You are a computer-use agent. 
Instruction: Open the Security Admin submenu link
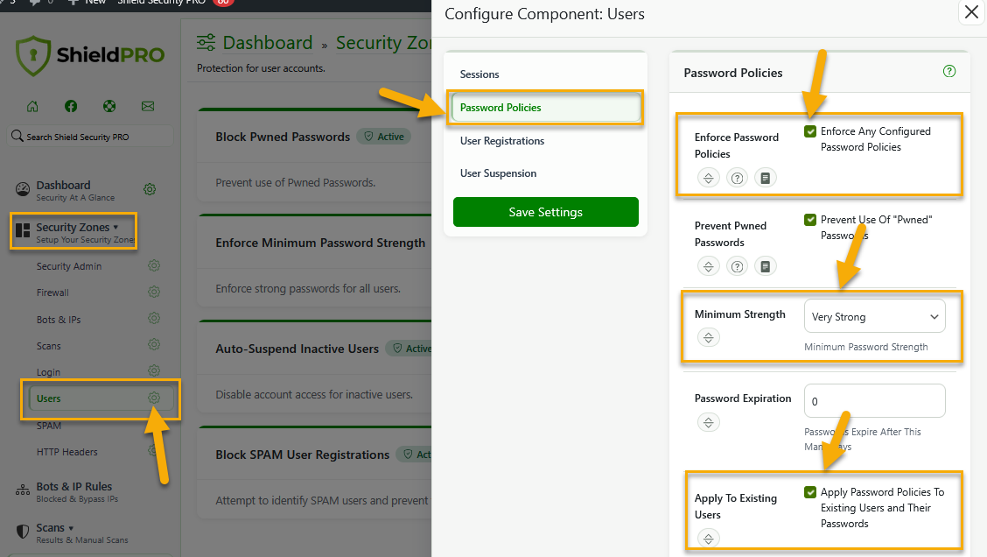[x=68, y=266]
